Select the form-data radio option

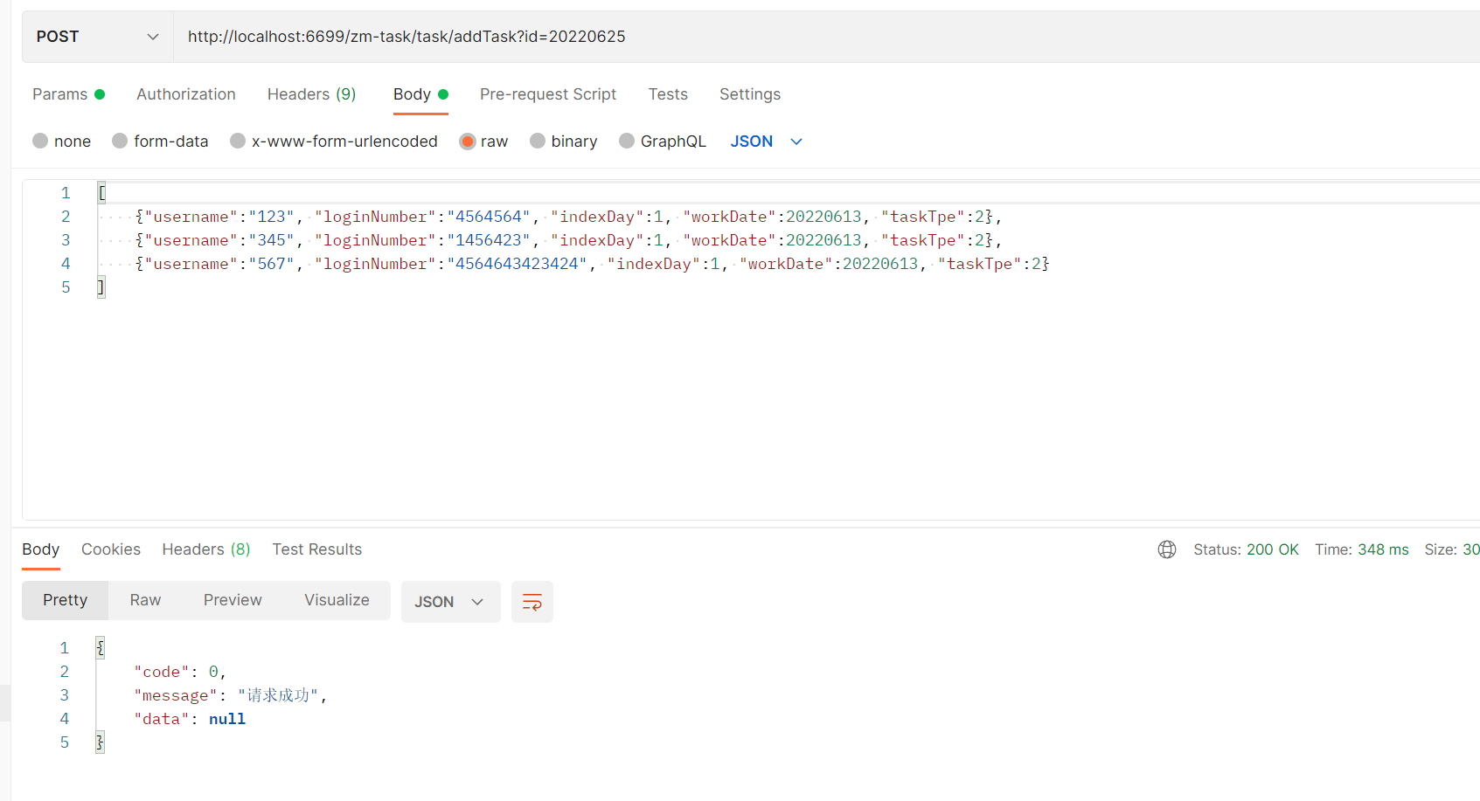pos(120,141)
